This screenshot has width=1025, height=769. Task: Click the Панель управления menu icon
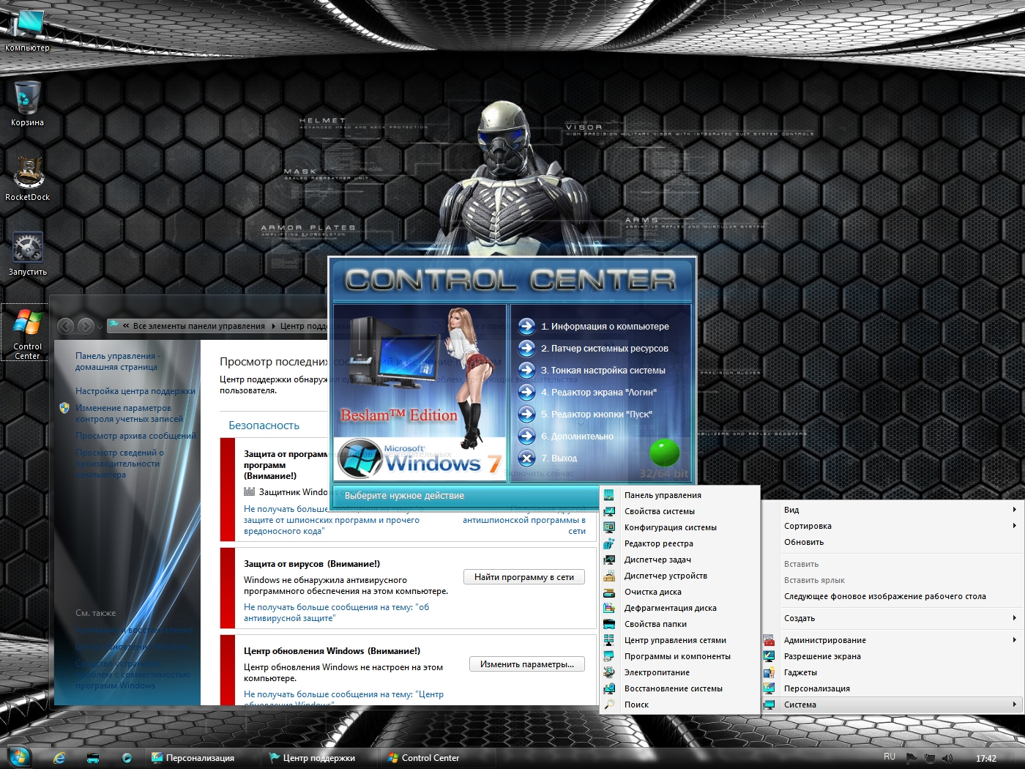(609, 495)
